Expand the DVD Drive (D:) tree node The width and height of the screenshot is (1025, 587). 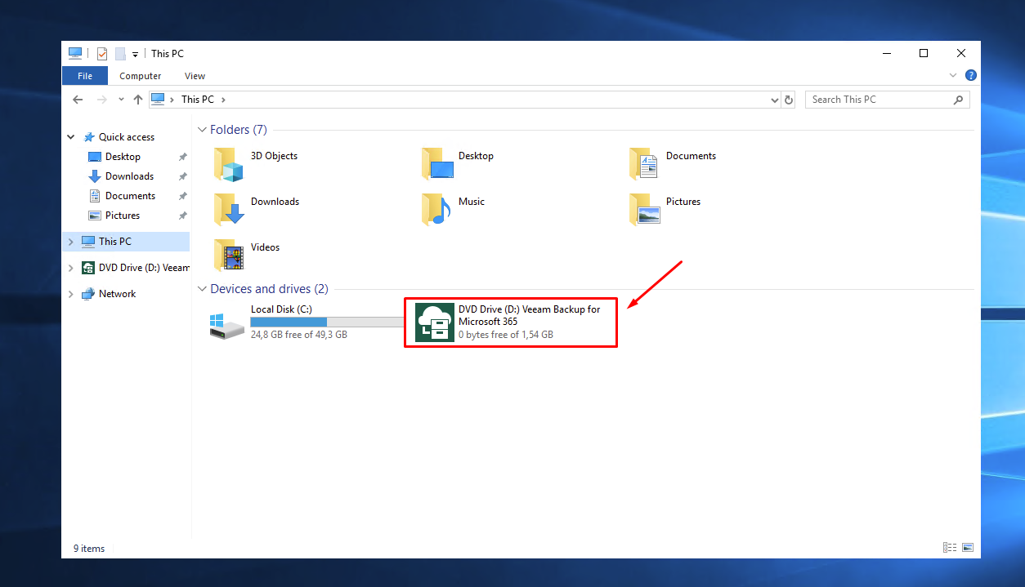click(71, 268)
